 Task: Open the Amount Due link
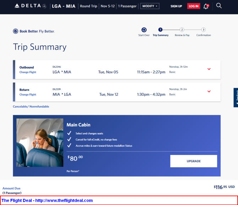tap(11, 188)
